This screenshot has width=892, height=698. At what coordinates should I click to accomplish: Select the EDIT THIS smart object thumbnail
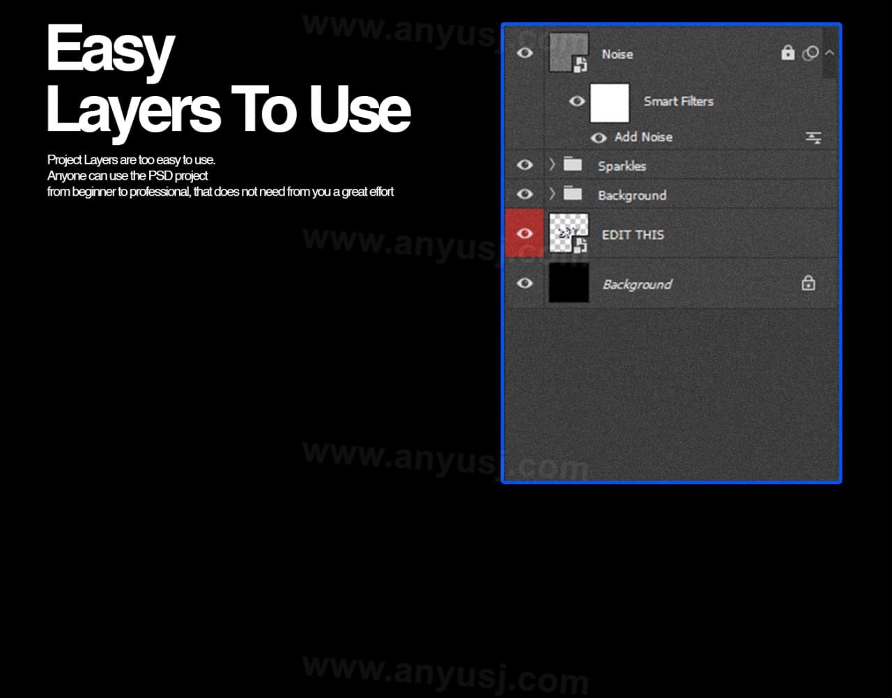[x=569, y=233]
